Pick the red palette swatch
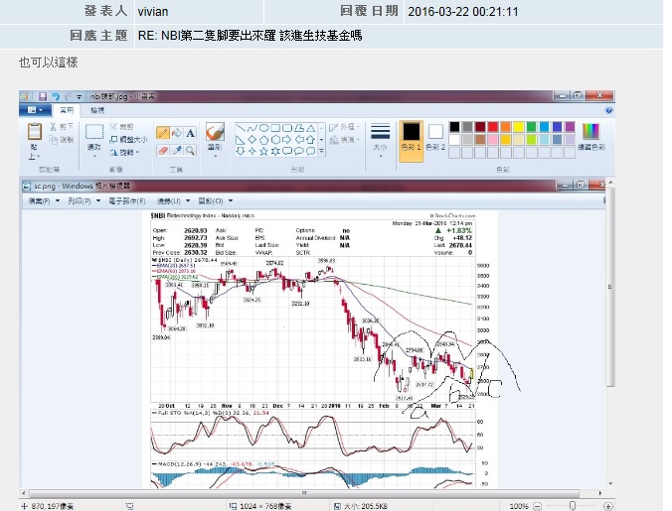Viewport: 672px width, 511px height. pos(493,127)
